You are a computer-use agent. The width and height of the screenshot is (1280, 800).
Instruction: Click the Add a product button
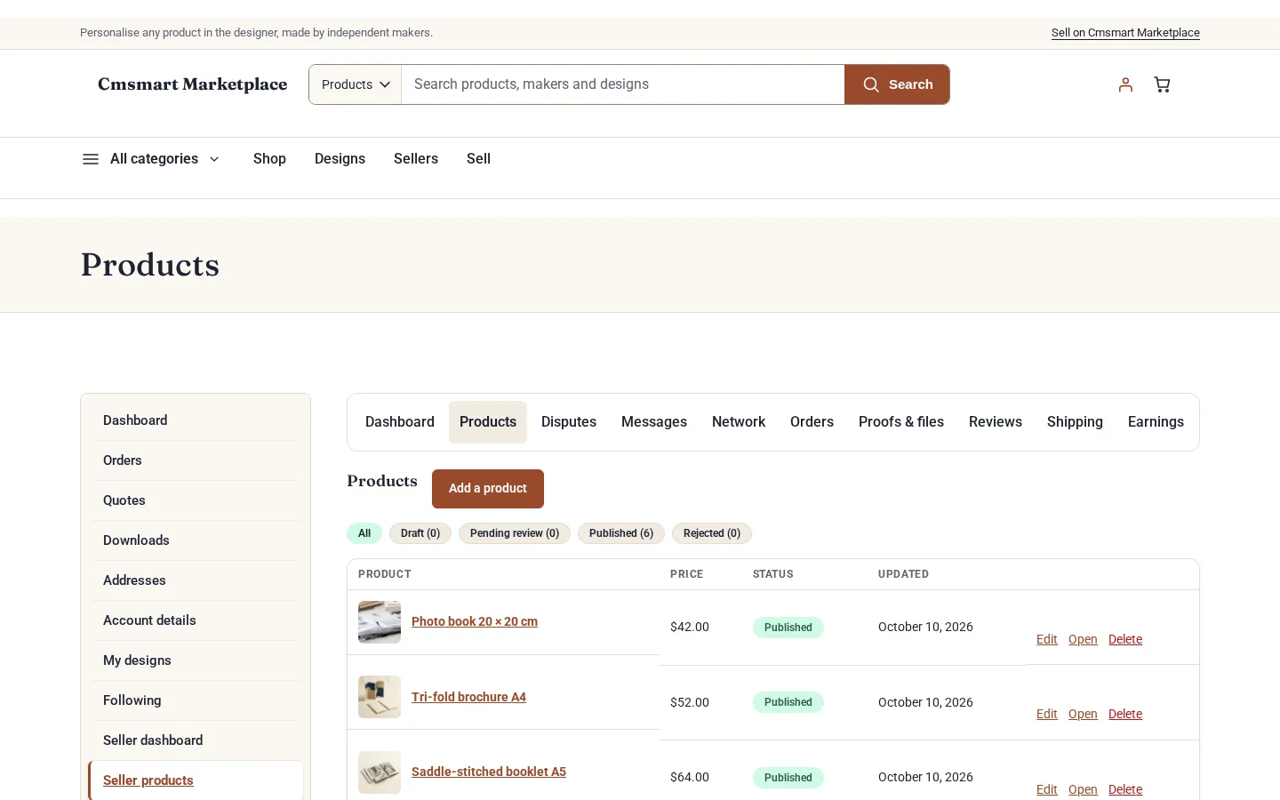488,489
